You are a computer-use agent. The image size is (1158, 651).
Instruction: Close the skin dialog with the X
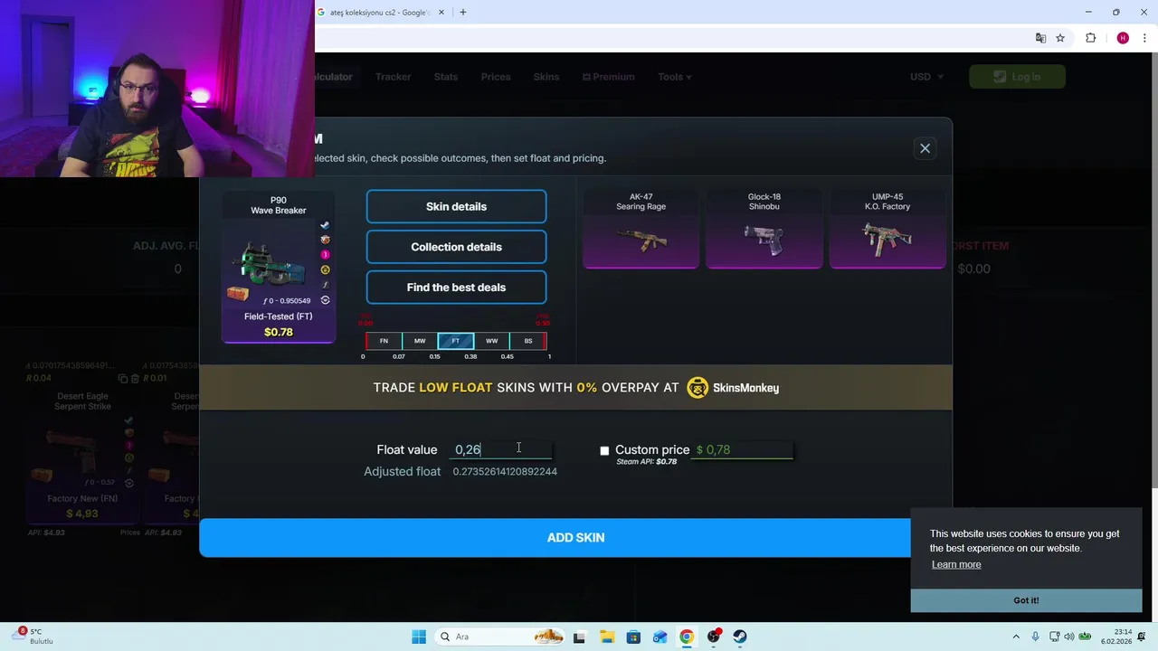[925, 148]
